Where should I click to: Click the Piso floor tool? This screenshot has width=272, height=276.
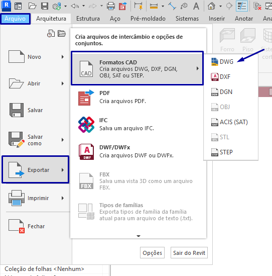[x=248, y=40]
